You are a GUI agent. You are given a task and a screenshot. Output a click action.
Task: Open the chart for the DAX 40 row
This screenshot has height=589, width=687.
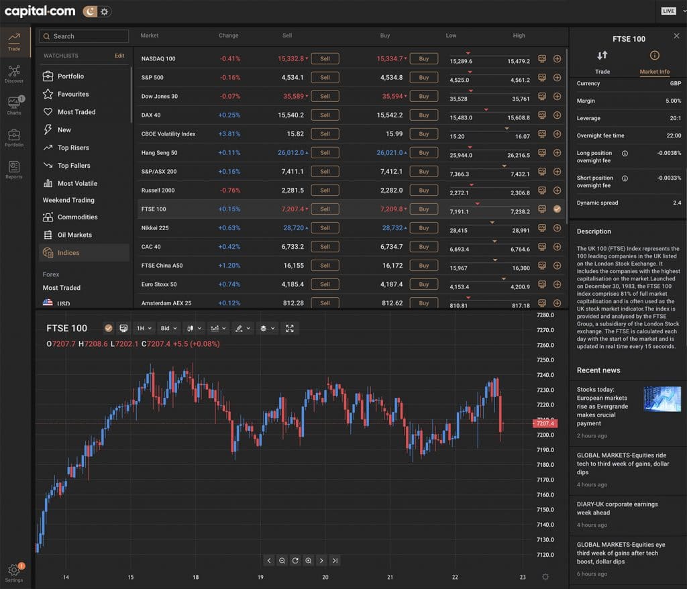click(542, 115)
